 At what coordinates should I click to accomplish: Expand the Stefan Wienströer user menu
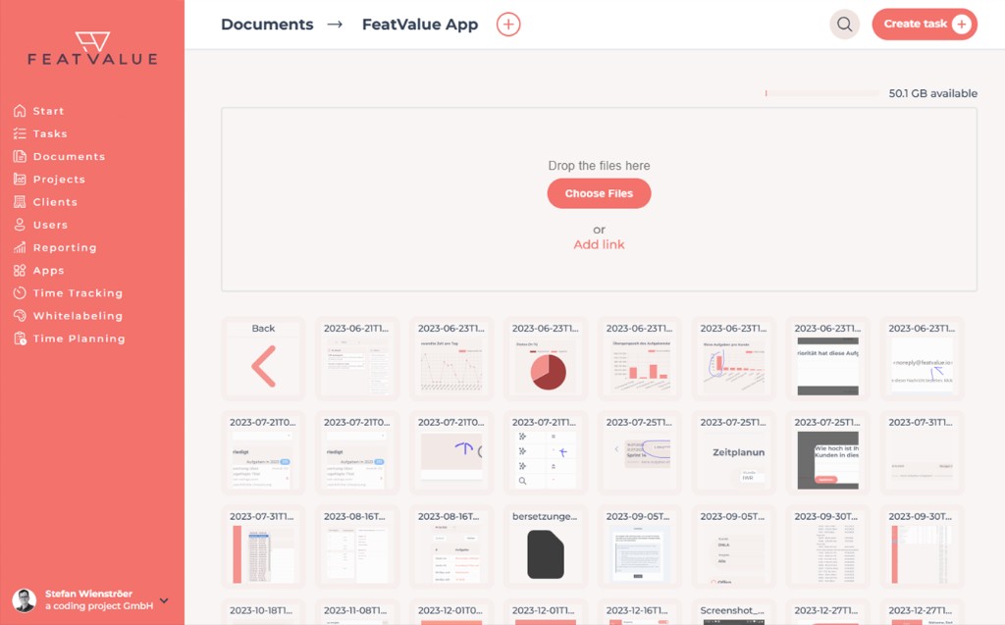(x=164, y=600)
